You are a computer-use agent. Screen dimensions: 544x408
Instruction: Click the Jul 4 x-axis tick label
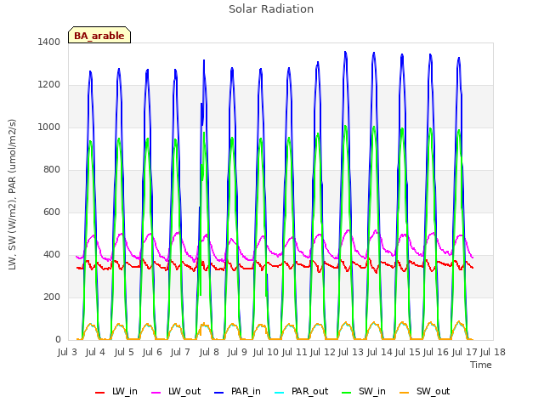(x=95, y=352)
